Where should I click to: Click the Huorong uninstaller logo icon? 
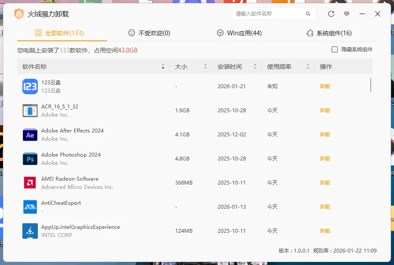19,14
